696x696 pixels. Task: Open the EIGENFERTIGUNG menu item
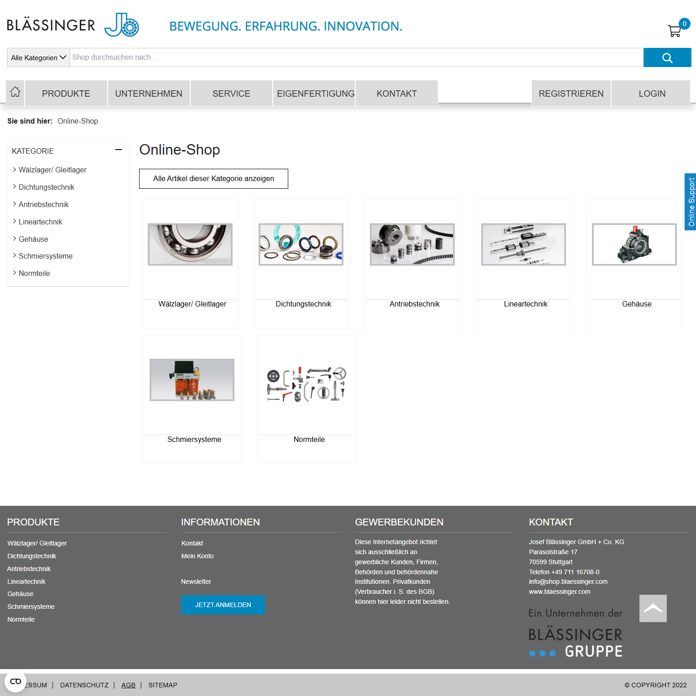tap(315, 93)
